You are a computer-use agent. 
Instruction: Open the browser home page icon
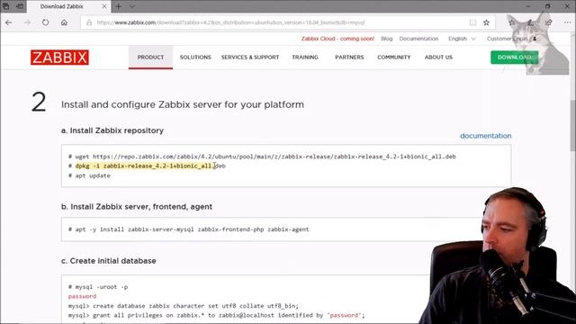coord(64,22)
